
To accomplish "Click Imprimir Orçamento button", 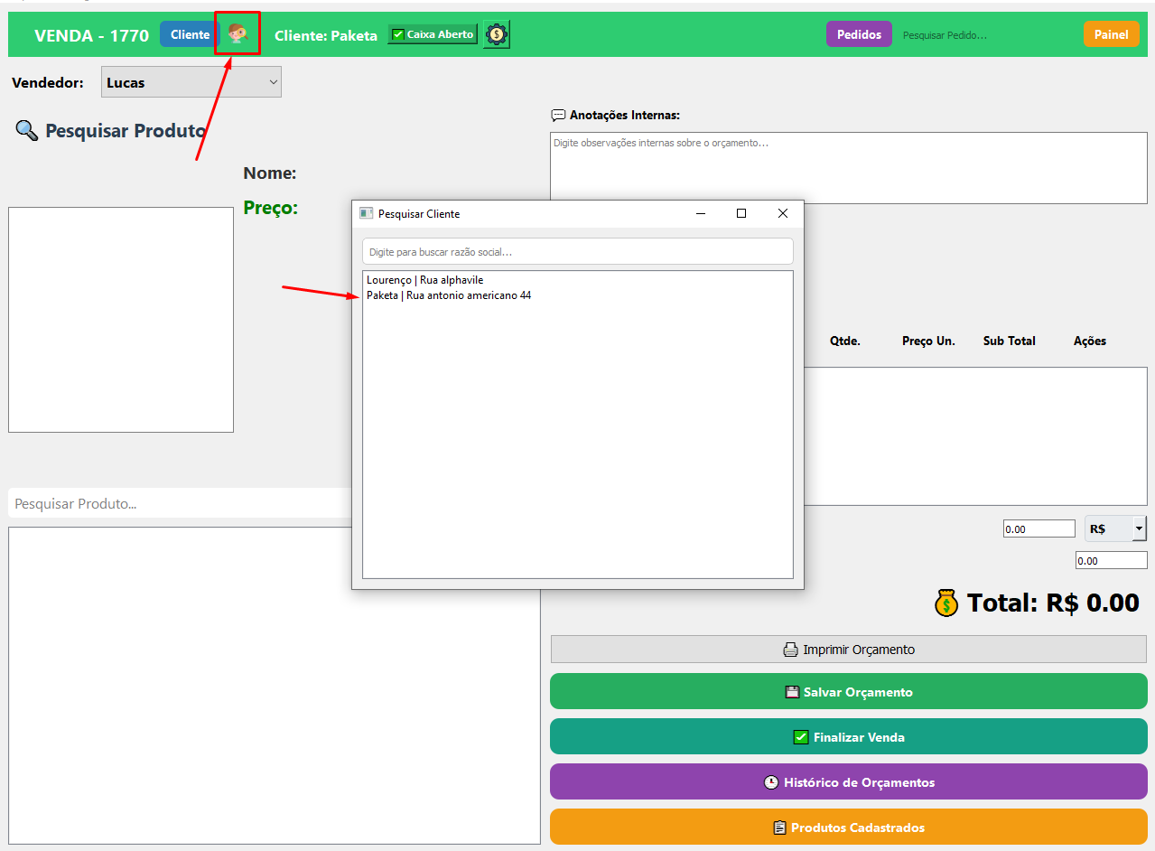I will pos(848,650).
